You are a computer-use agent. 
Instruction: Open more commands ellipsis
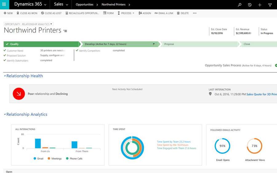(195, 13)
